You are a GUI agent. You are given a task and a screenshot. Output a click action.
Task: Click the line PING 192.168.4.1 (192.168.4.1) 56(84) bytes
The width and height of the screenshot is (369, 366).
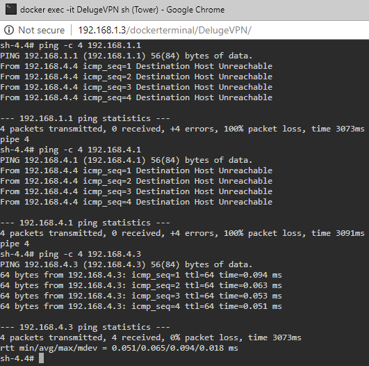[x=126, y=160]
